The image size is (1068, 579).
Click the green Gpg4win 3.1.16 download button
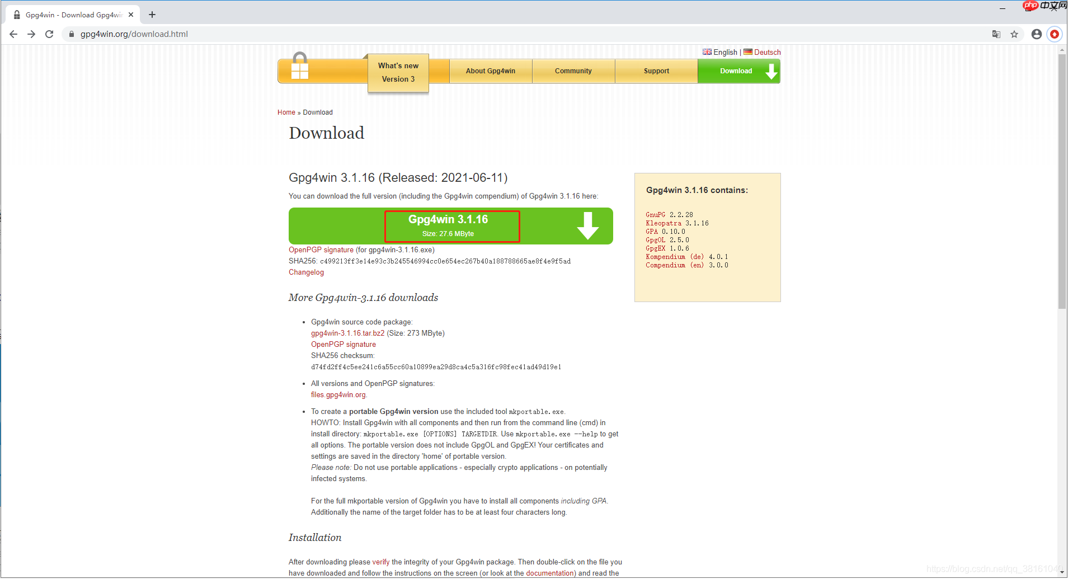[x=451, y=225]
